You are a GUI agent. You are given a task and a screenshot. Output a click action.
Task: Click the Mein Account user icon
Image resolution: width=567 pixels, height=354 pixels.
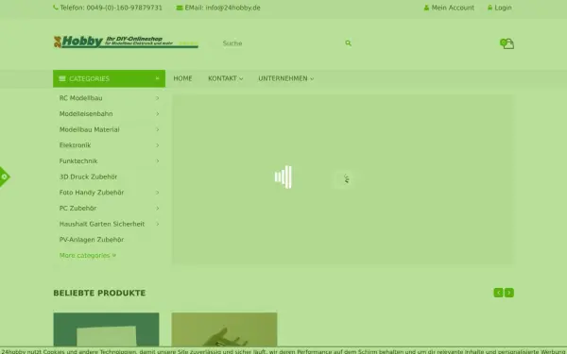(x=426, y=8)
